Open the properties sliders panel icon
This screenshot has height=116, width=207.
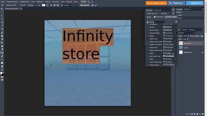click(173, 13)
